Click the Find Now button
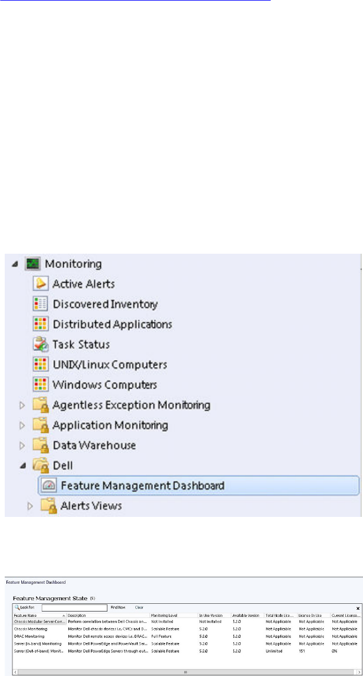The image size is (363, 676). click(x=118, y=607)
